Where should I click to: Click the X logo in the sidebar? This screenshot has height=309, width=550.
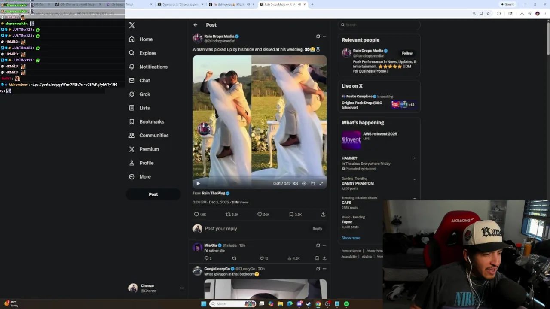pos(132,25)
